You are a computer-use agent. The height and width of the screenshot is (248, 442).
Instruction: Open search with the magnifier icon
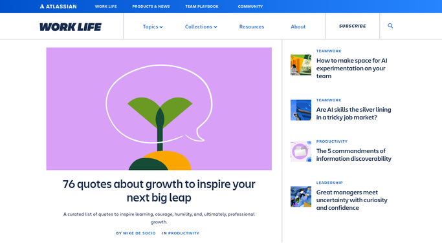[390, 26]
